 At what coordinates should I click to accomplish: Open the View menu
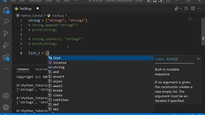(49, 1)
